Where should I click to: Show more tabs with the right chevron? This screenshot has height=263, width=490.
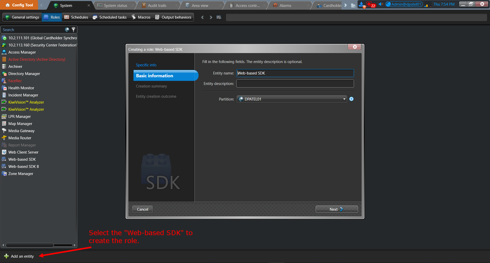345,5
